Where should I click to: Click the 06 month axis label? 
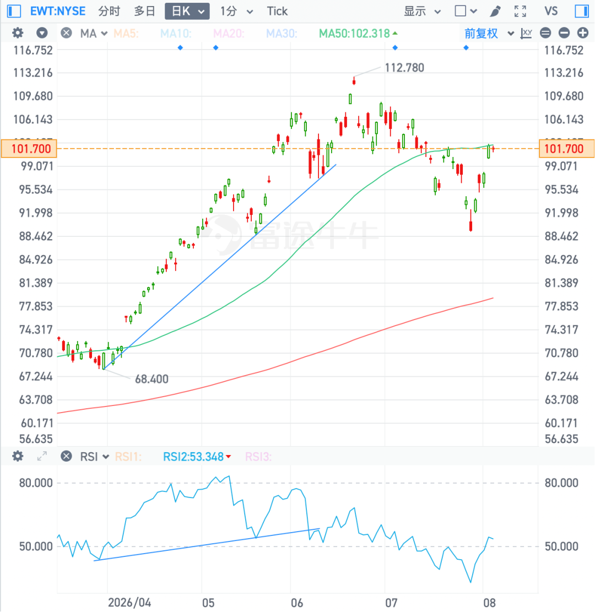pos(297,602)
